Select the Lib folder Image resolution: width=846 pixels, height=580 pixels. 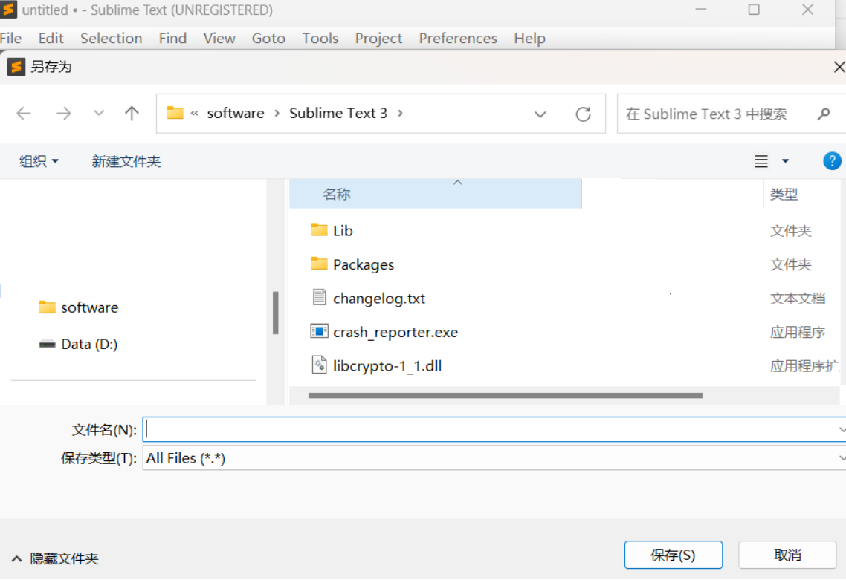point(343,231)
